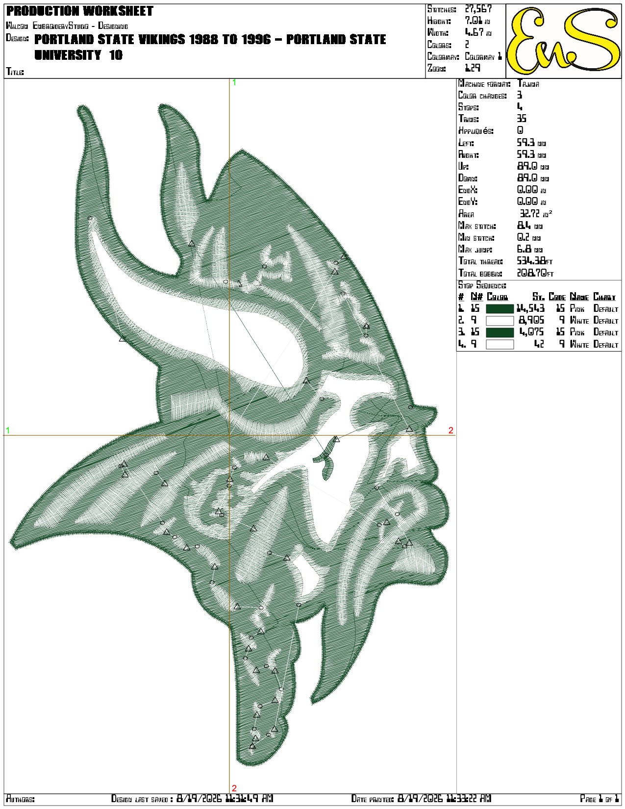The height and width of the screenshot is (809, 625).
Task: Click the Portland State Vikings design title
Action: (x=210, y=47)
